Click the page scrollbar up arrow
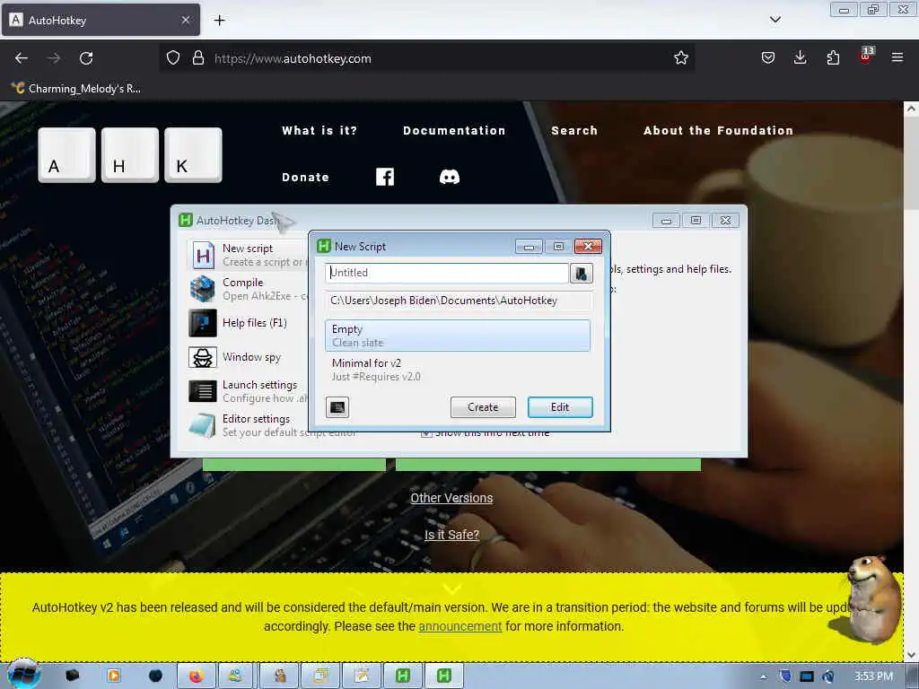This screenshot has width=919, height=689. (911, 109)
